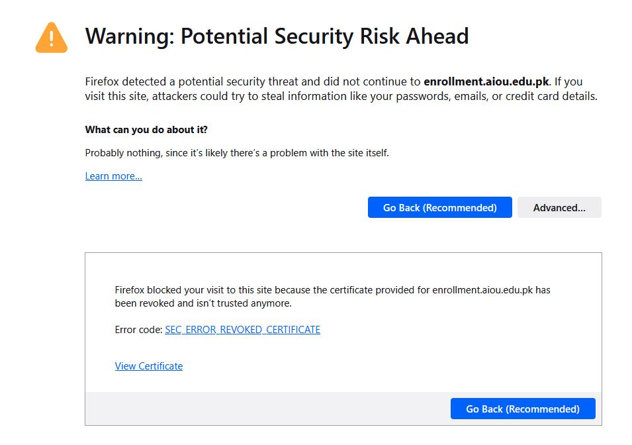Image resolution: width=632 pixels, height=445 pixels.
Task: Click the 'Firefox blocked your visit' paragraph start
Action: pyautogui.click(x=172, y=290)
